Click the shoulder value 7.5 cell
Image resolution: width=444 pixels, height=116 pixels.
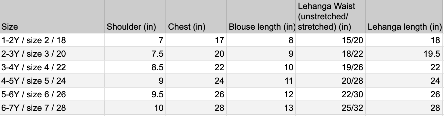pos(135,54)
